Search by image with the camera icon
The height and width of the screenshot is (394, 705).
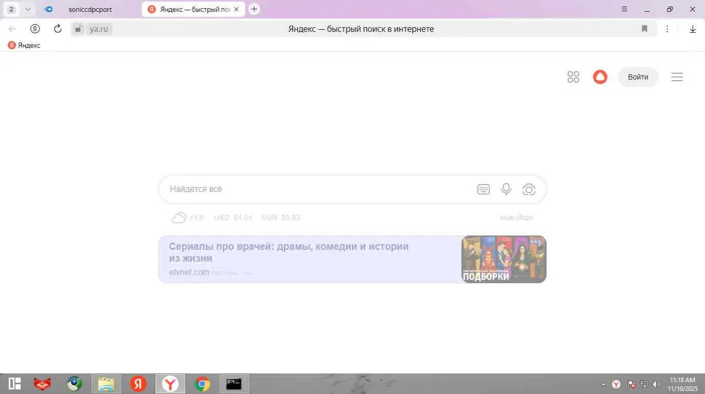click(x=529, y=189)
